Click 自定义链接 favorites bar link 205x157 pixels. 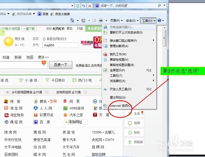coord(60,14)
